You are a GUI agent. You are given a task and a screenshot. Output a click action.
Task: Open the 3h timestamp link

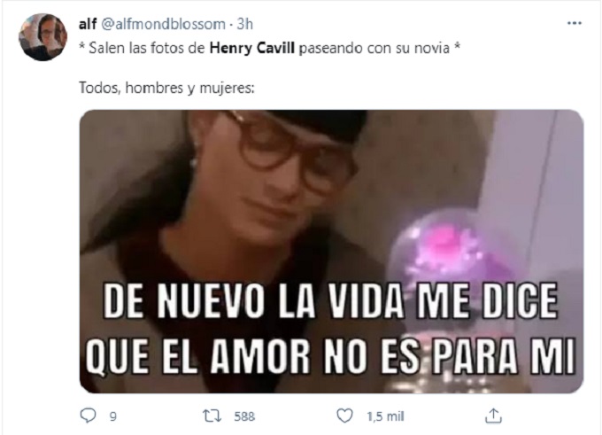point(244,24)
